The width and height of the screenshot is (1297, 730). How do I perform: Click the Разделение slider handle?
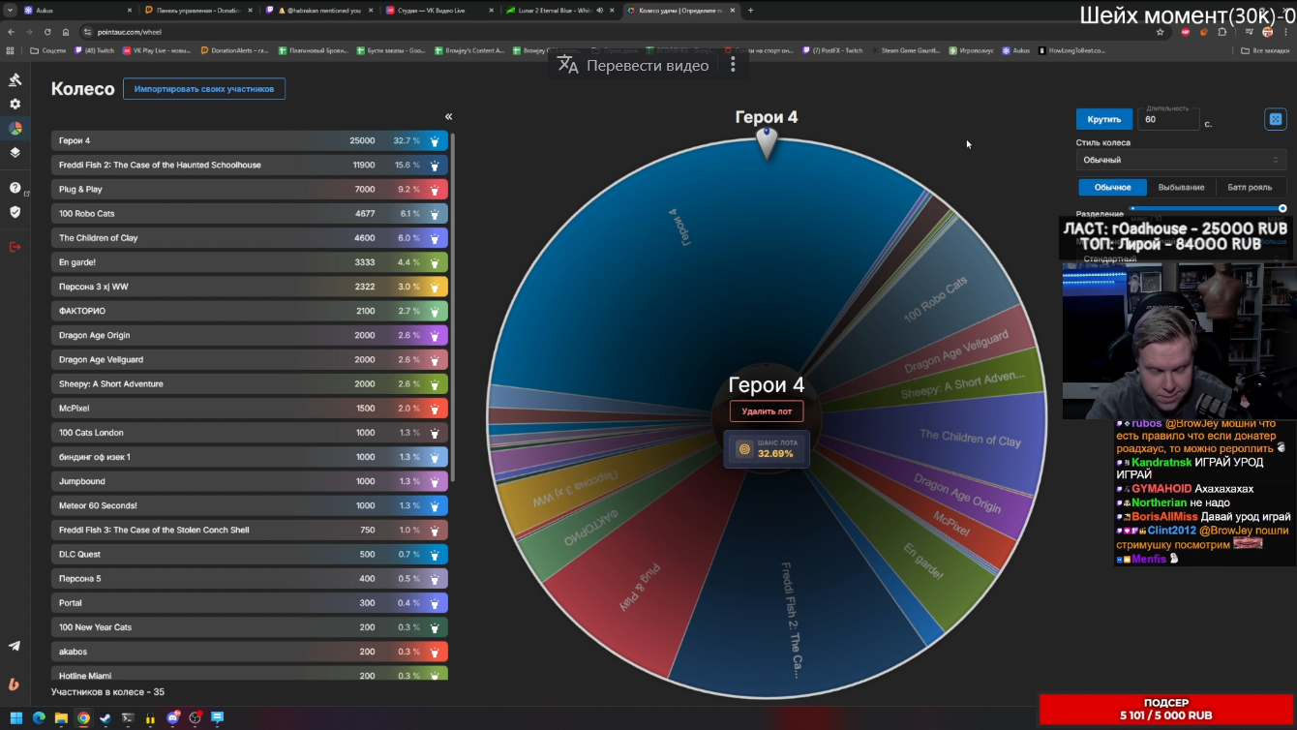[x=1282, y=208]
